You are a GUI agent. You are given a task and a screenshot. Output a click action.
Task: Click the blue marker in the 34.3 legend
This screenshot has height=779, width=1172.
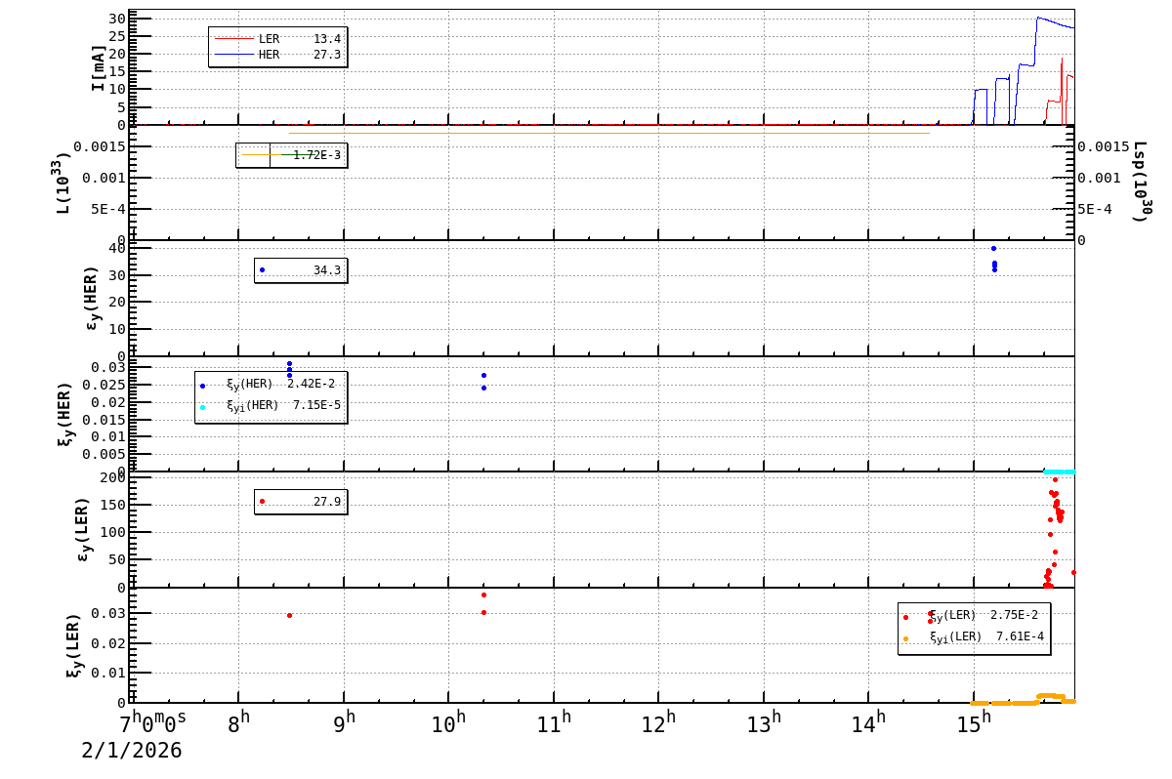262,270
